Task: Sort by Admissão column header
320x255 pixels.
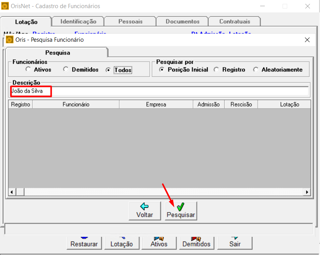Action: (x=208, y=104)
